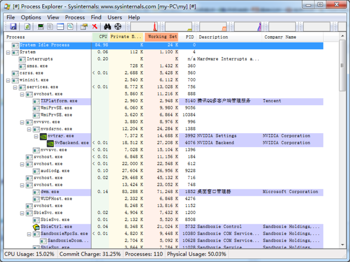Click the toolbar mini graph with purple spike

[x=248, y=27]
